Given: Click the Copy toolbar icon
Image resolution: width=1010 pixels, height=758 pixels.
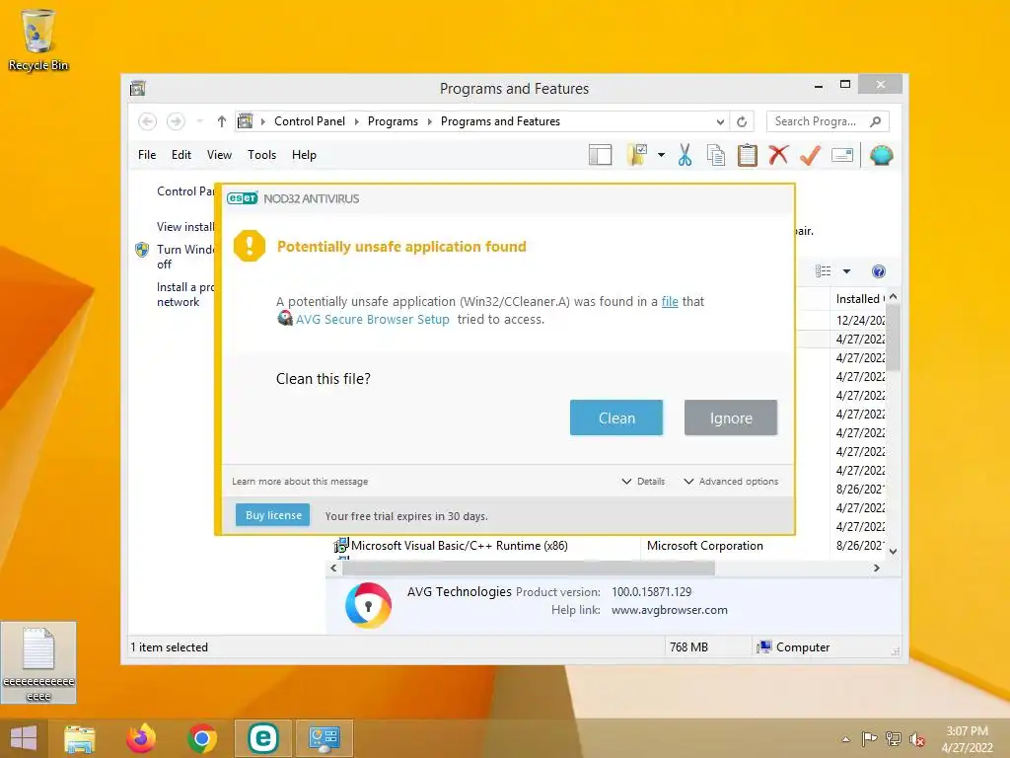Looking at the screenshot, I should click(716, 155).
